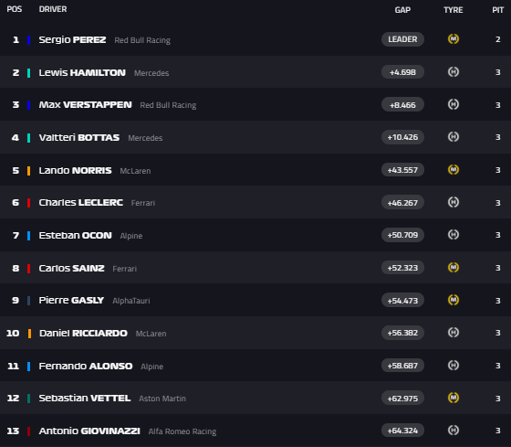511x447 pixels.
Task: Click Sebastian Vettel's medium tyre icon
Action: coord(454,398)
